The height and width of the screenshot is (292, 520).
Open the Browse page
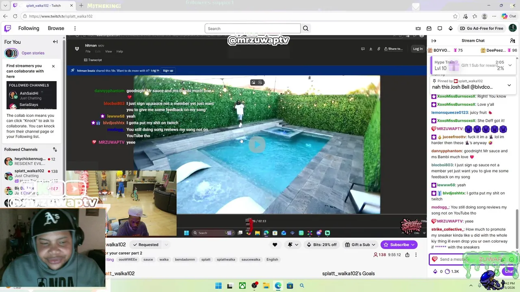tap(56, 28)
